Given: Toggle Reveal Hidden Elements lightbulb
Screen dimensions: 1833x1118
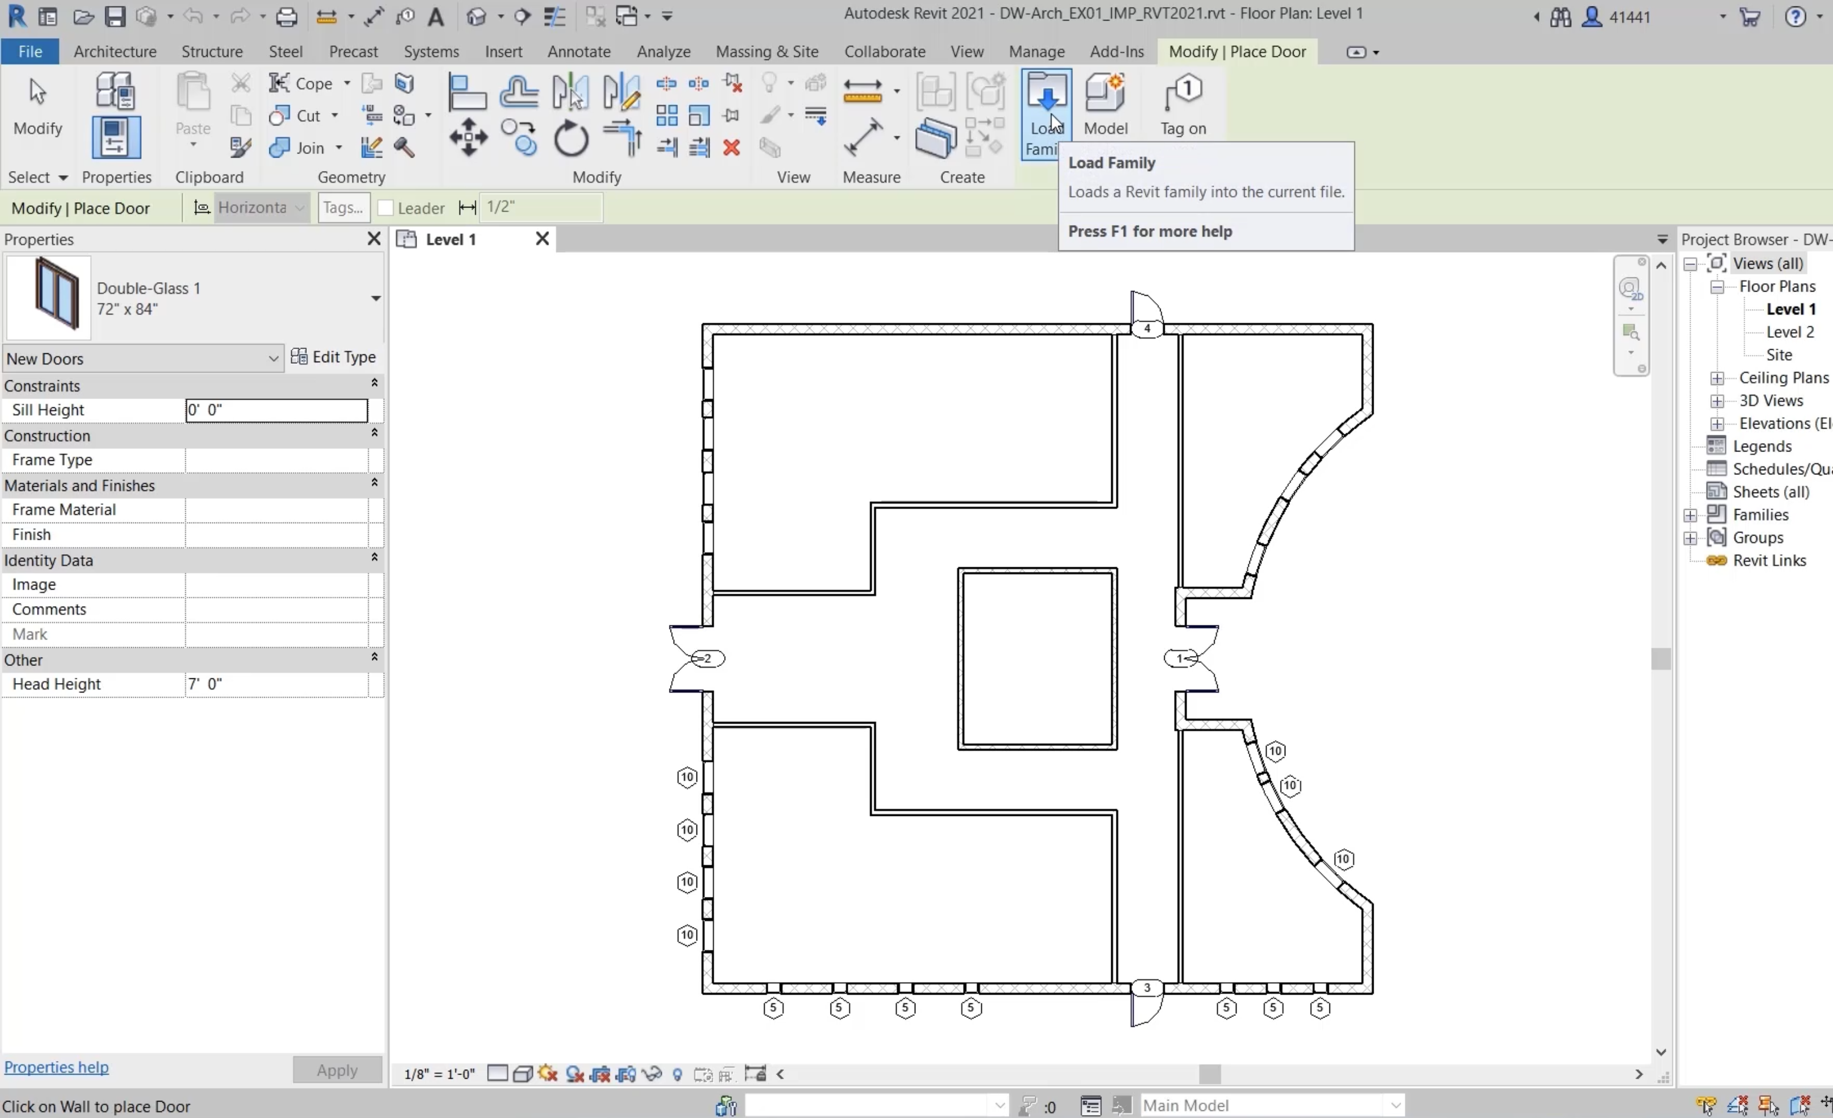Looking at the screenshot, I should pyautogui.click(x=677, y=1074).
